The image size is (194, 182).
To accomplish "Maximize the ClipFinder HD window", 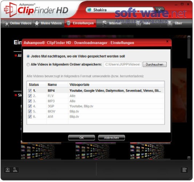I will [182, 4].
